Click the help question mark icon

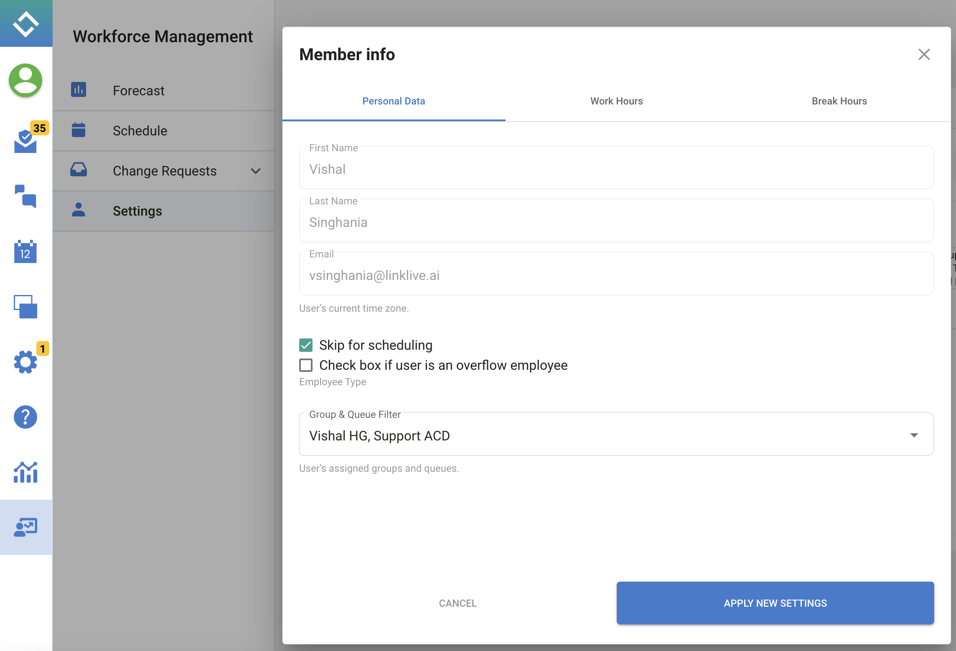tap(25, 417)
